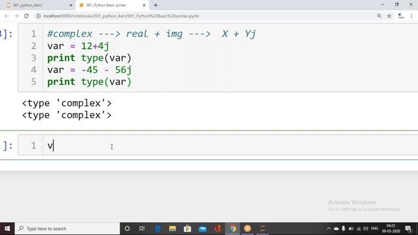This screenshot has width=418, height=235.
Task: Open the orange round app in the taskbar
Action: pos(248,228)
